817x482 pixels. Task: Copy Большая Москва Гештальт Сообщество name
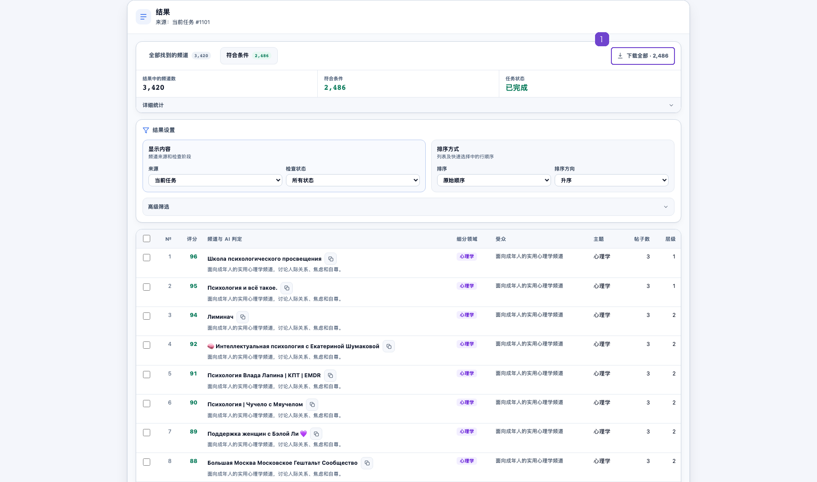pyautogui.click(x=367, y=463)
